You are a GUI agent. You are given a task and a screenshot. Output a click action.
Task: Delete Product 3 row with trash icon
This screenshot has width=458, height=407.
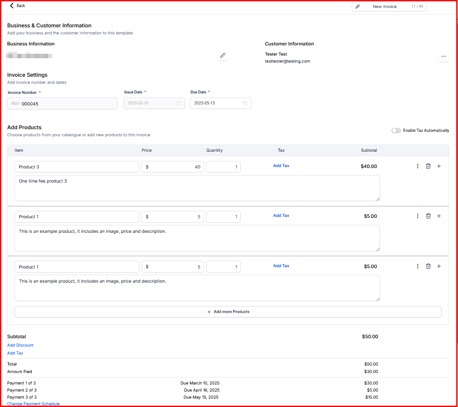pyautogui.click(x=428, y=166)
